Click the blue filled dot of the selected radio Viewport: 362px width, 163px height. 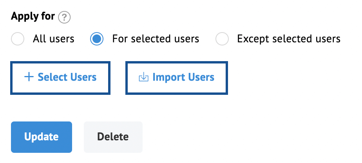[97, 39]
